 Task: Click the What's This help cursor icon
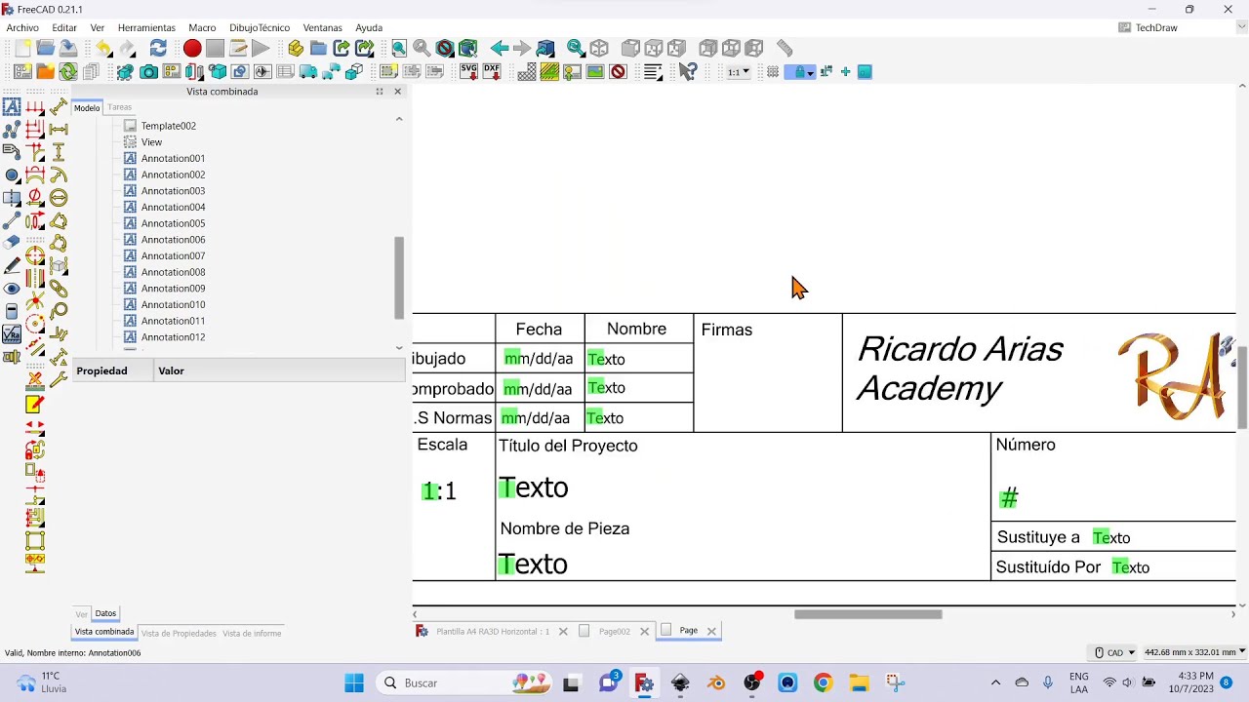[688, 72]
